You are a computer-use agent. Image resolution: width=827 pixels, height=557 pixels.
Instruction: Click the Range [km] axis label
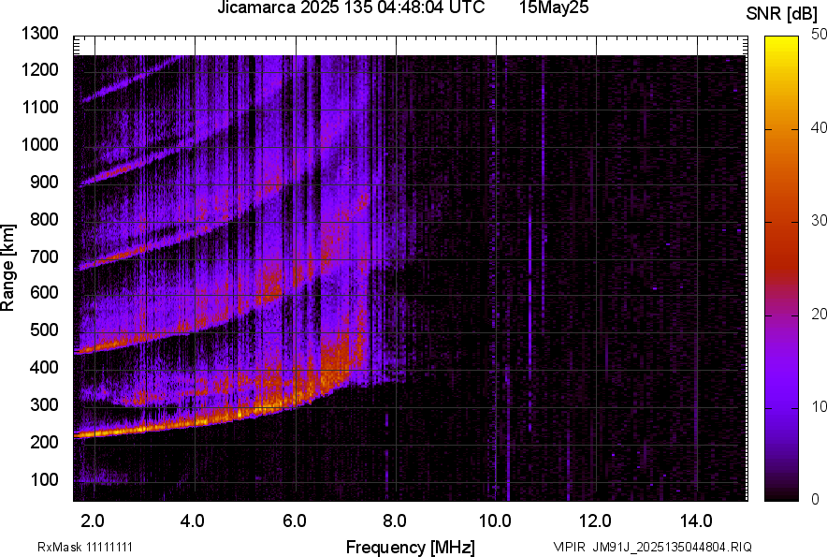[x=8, y=268]
